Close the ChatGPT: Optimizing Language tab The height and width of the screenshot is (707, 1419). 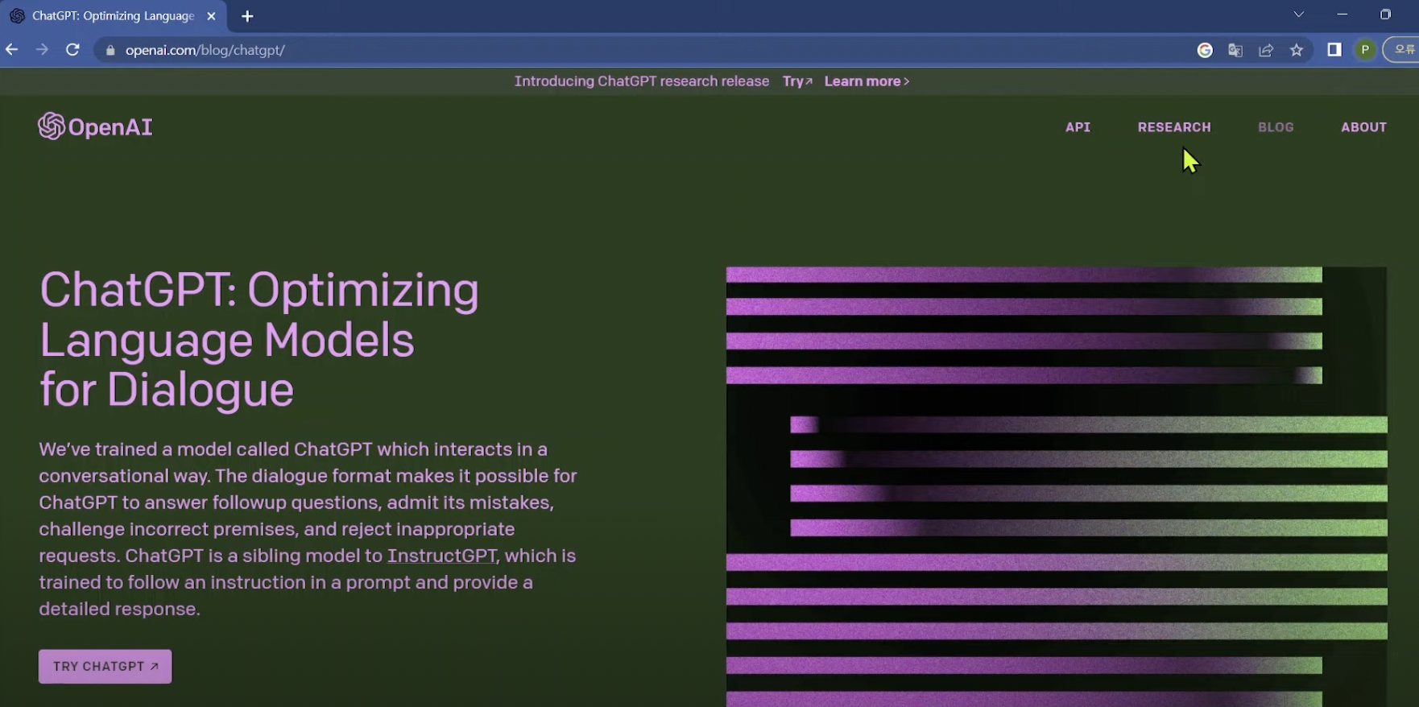(211, 16)
